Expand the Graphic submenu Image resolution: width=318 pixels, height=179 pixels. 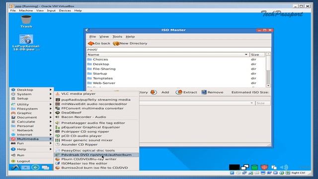pyautogui.click(x=31, y=113)
